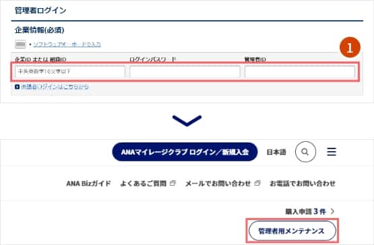Focus the 企業ID または 組織ID field

click(x=70, y=72)
